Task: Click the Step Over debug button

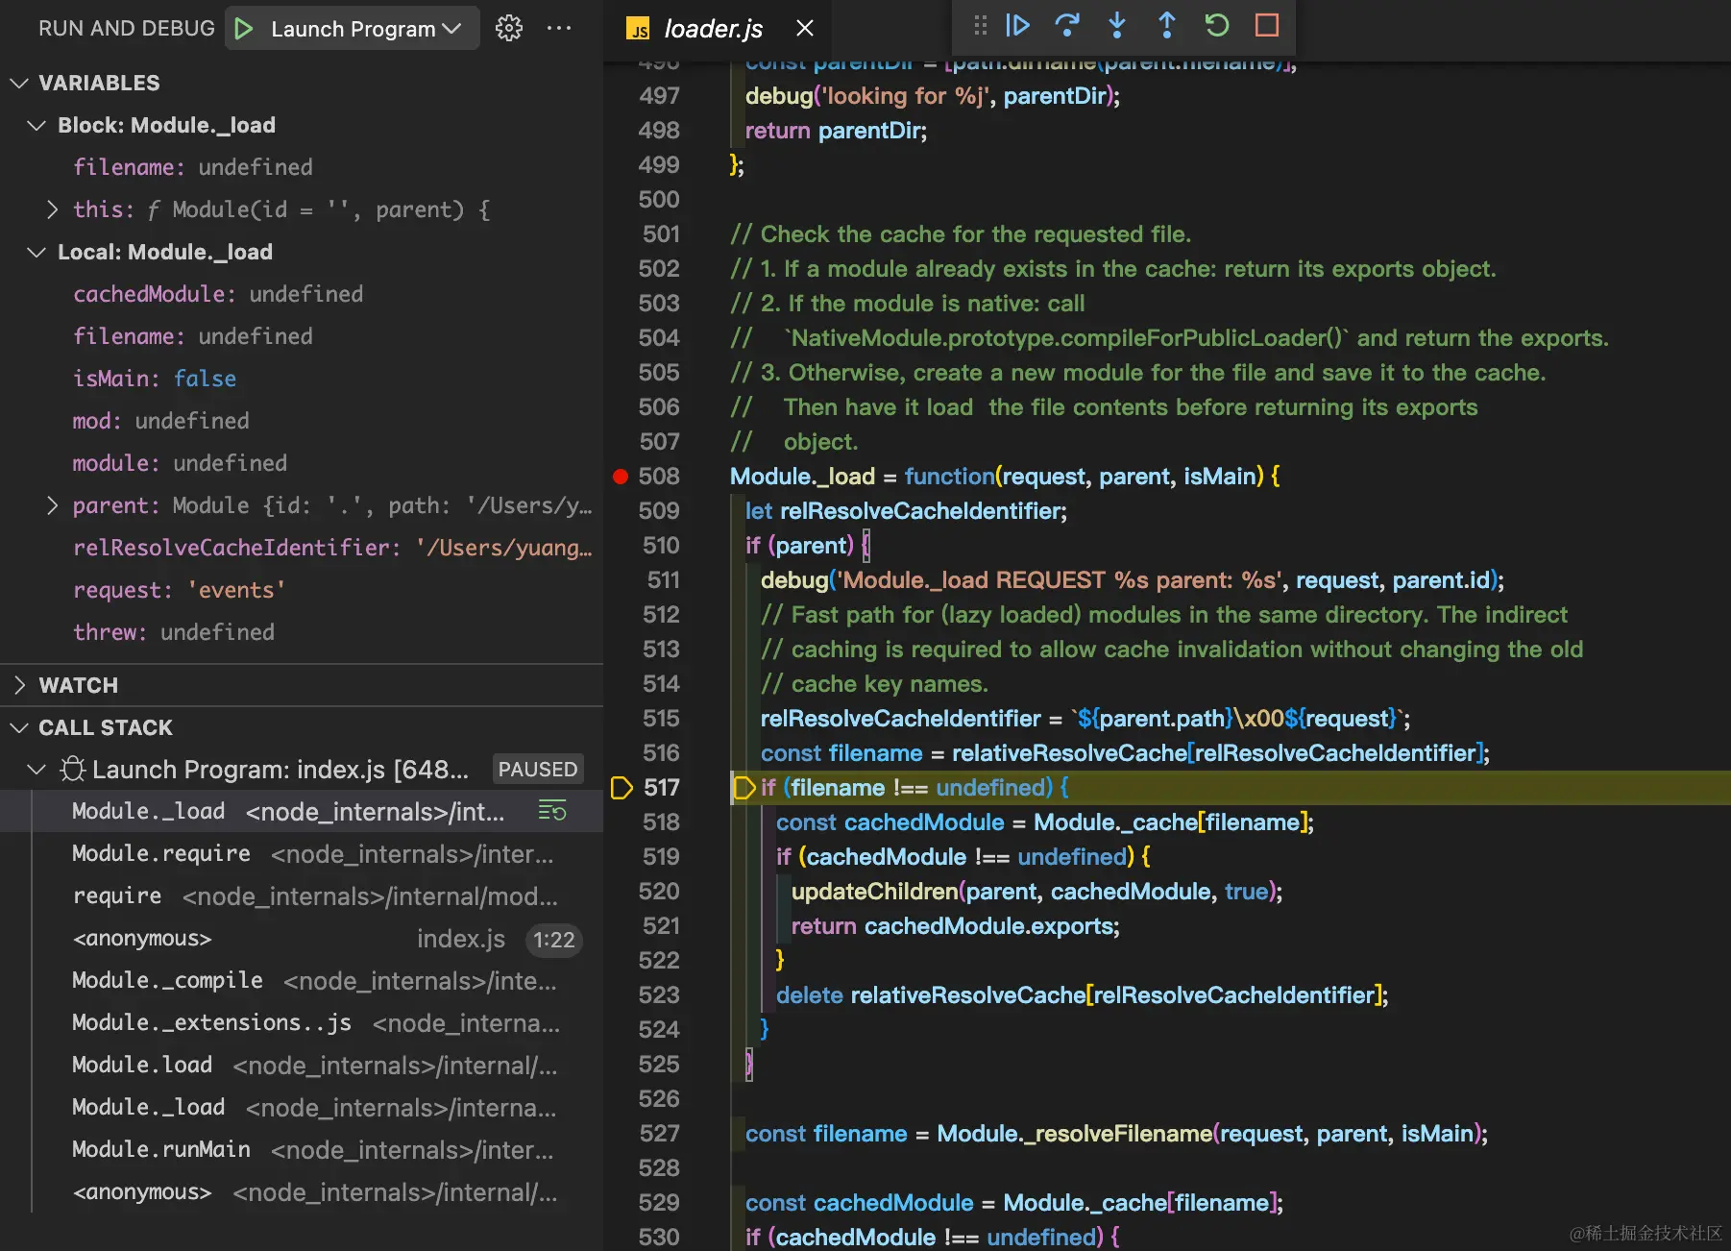Action: tap(1067, 26)
